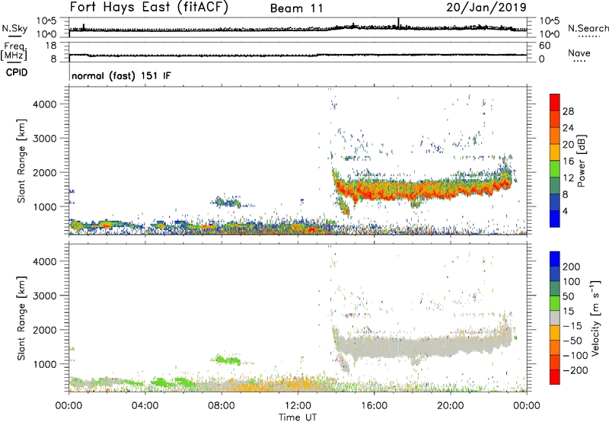Image resolution: width=609 pixels, height=422 pixels.
Task: Click the '18' frequency axis value
Action: tap(51, 46)
